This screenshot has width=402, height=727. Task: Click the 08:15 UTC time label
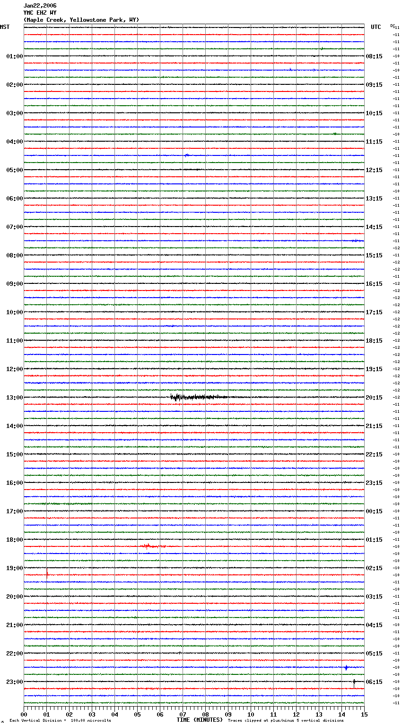coord(374,56)
